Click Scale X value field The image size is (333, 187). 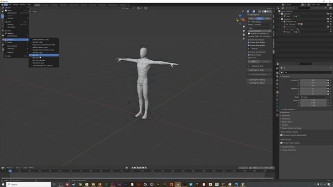pos(313,100)
